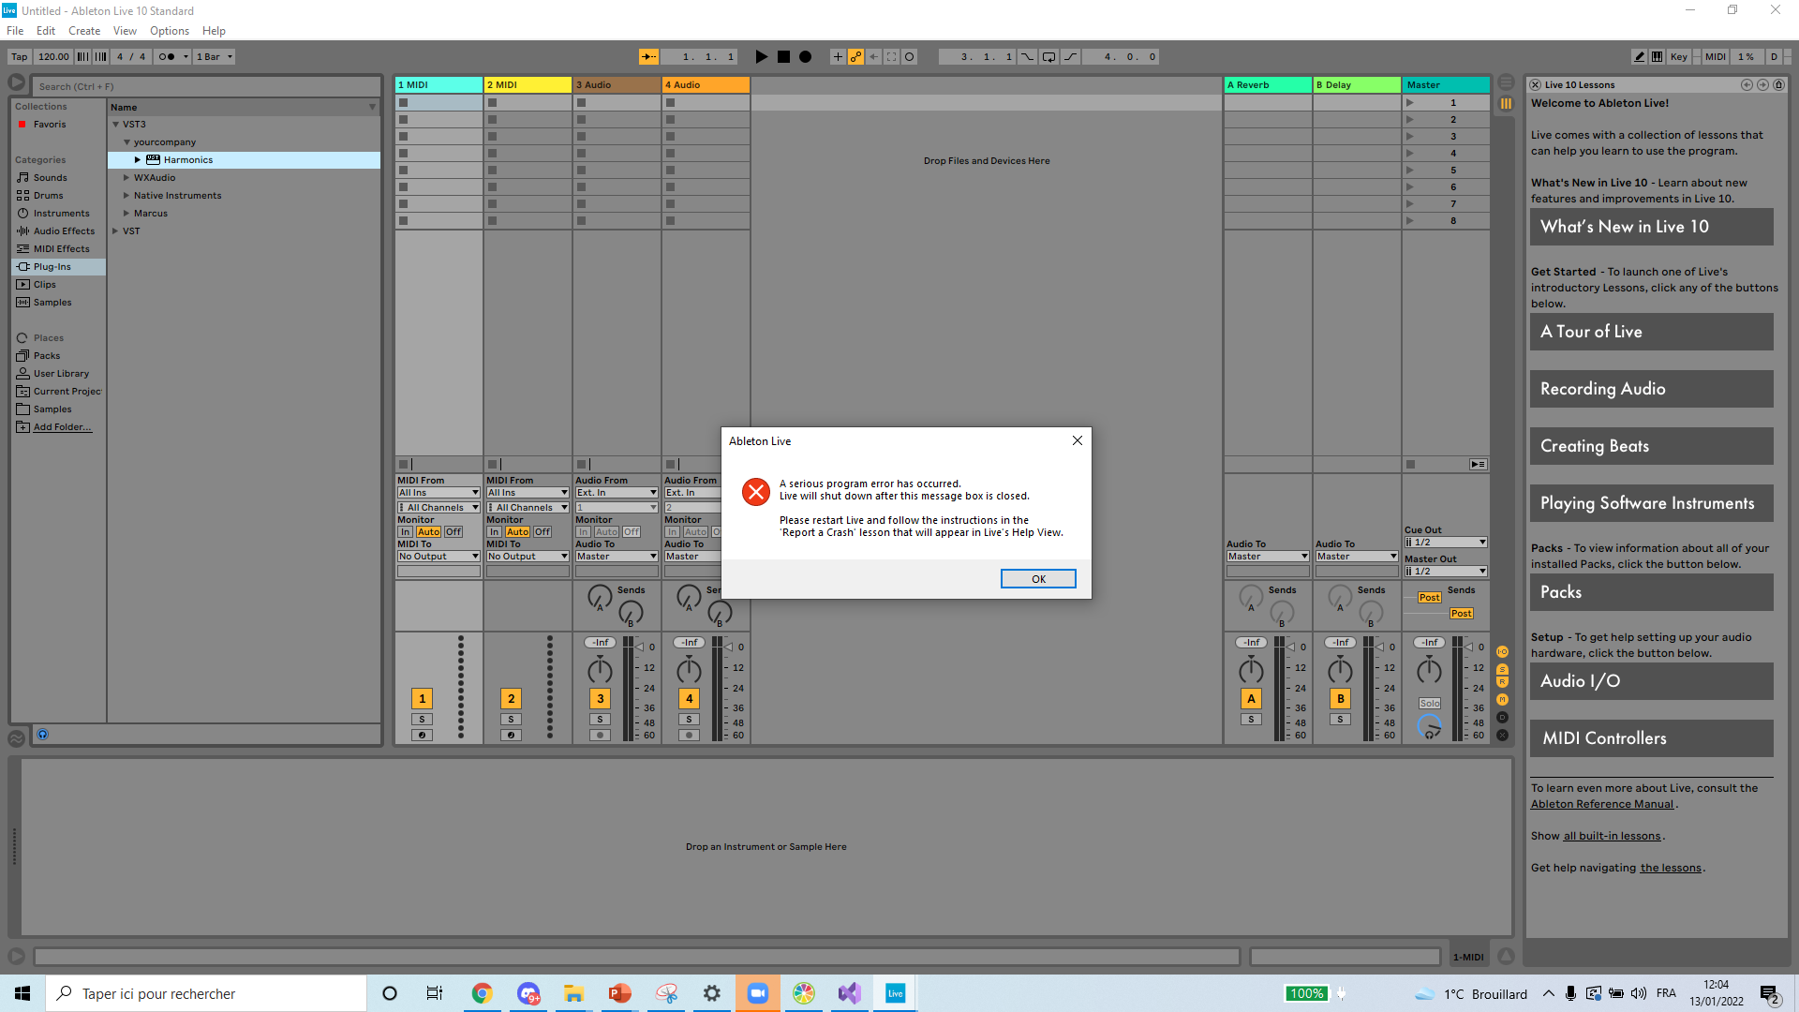Viewport: 1799px width, 1012px height.
Task: Open MIDI From All Ins dropdown
Action: tap(438, 493)
